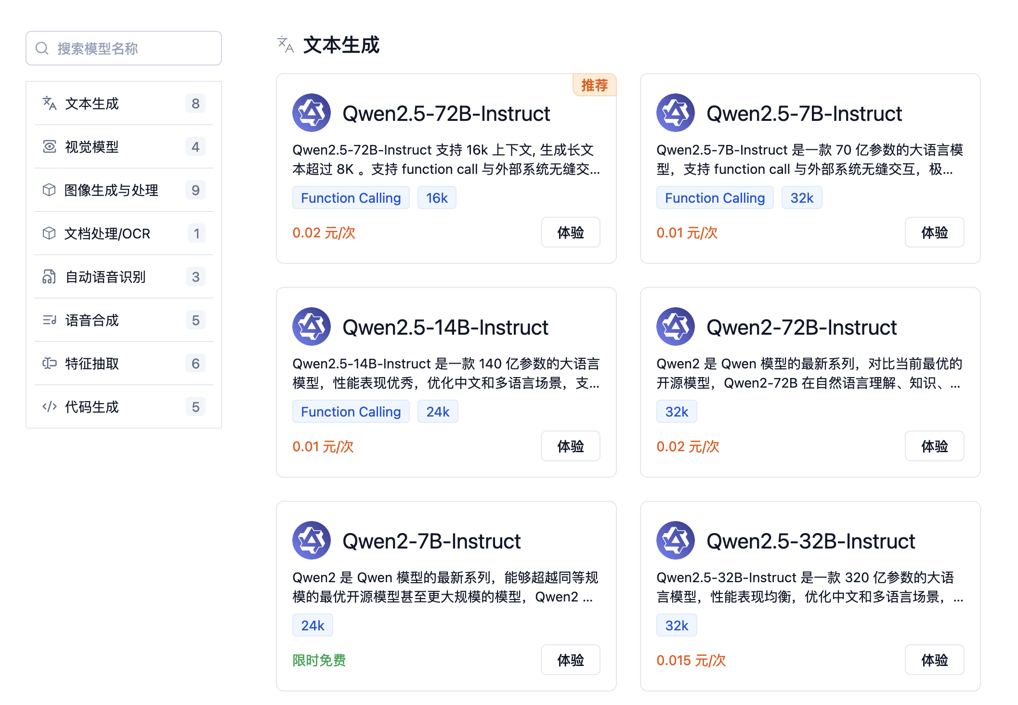Click the 推荐 badge on Qwen2.5-72B card
This screenshot has height=705, width=1018.
click(594, 85)
